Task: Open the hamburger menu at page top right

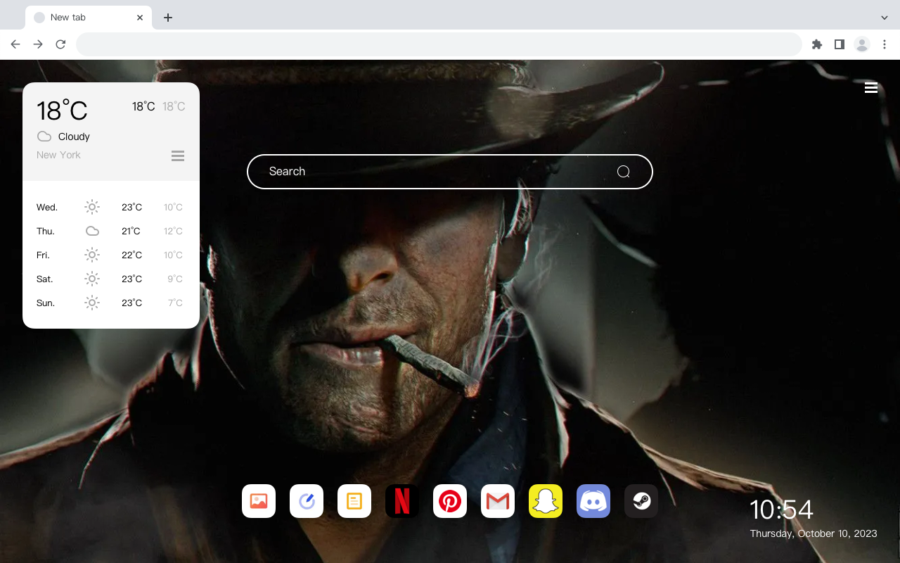Action: 871,88
